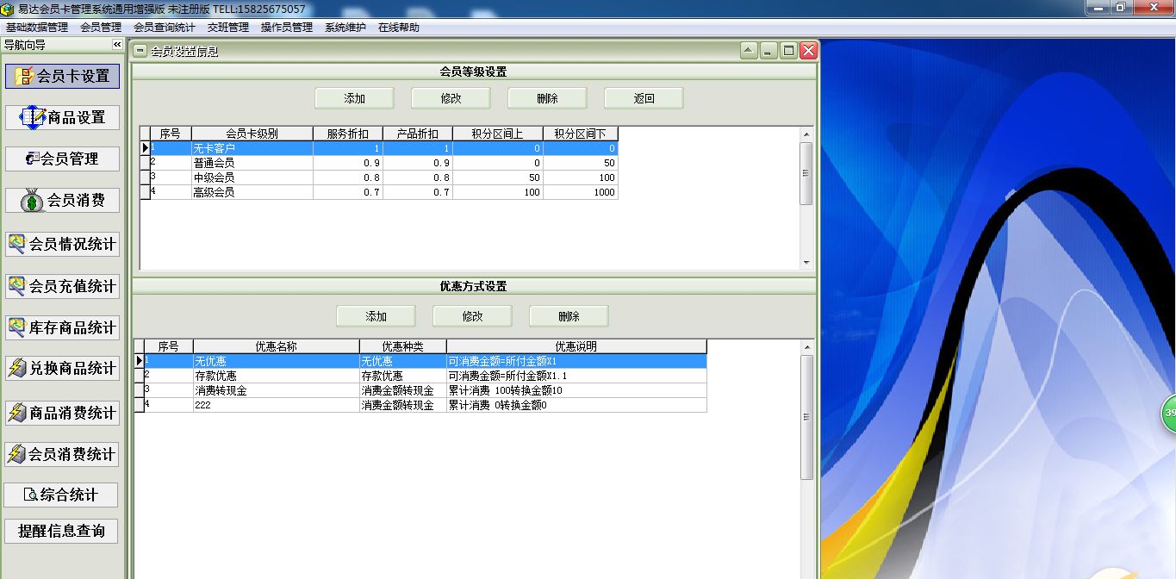Image resolution: width=1176 pixels, height=579 pixels.
Task: Select the 消费转现金 name cell
Action: coord(277,390)
